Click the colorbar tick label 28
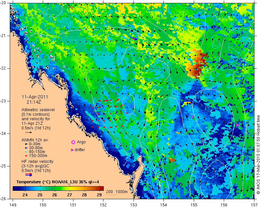 pyautogui.click(x=84, y=195)
